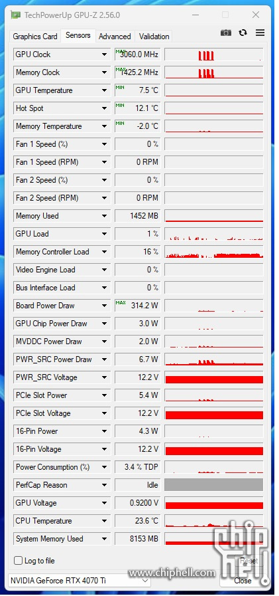Open the GPU Voltage dropdown arrow

click(104, 503)
